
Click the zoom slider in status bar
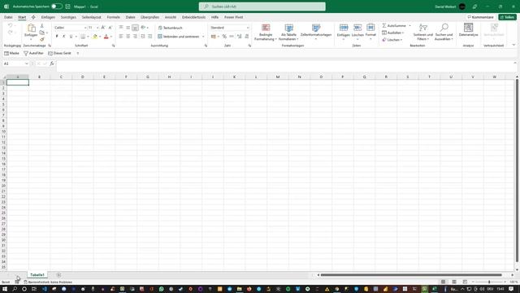(x=489, y=282)
